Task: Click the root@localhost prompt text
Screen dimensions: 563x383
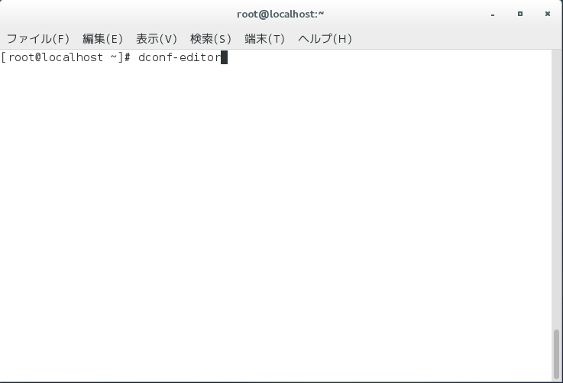Action: click(56, 57)
